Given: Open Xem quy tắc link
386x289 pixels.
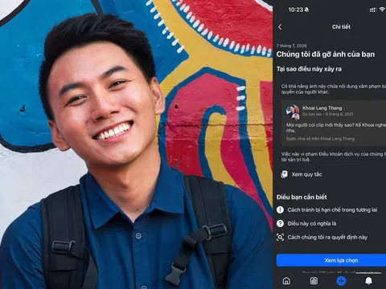Looking at the screenshot, I should click(306, 174).
